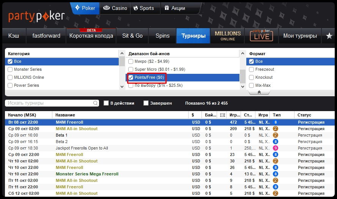Check Knockout format
Image resolution: width=337 pixels, height=199 pixels.
coord(252,77)
